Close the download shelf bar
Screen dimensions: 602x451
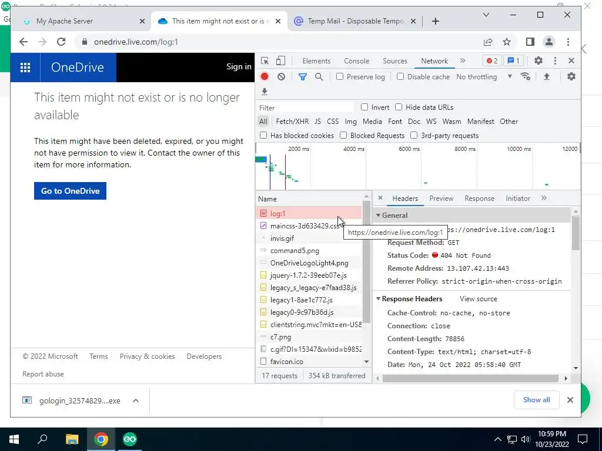pos(570,400)
